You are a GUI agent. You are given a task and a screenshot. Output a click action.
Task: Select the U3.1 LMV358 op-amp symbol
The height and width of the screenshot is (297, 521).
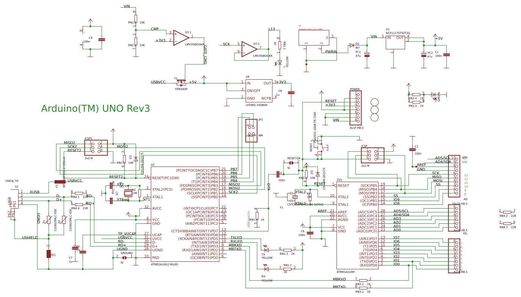[181, 38]
